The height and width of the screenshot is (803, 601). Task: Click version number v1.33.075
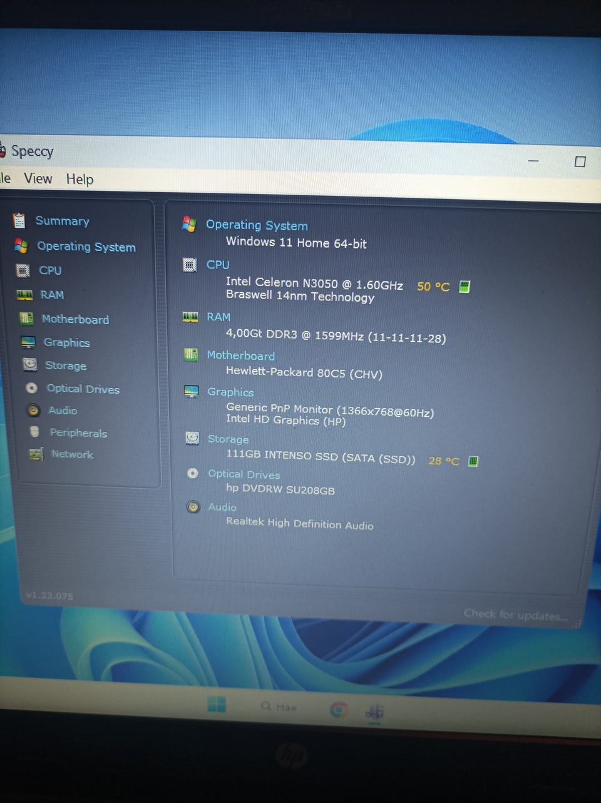[x=49, y=596]
